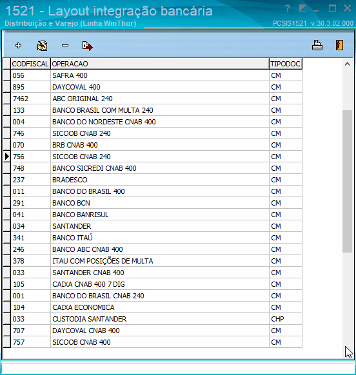Close the 1521 window
The width and height of the screenshot is (356, 375).
(347, 8)
